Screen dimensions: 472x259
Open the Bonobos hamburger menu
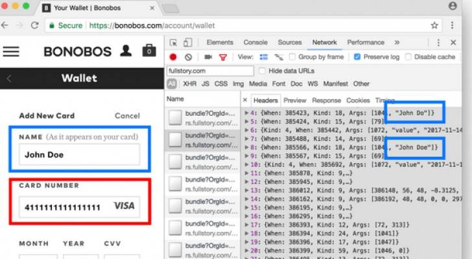[x=11, y=52]
